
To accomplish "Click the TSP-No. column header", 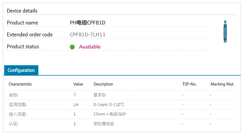I will pos(189,84).
